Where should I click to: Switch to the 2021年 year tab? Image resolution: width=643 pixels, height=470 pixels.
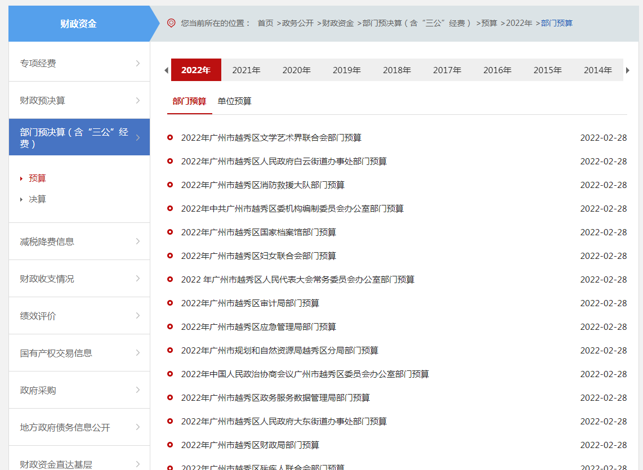pyautogui.click(x=246, y=70)
